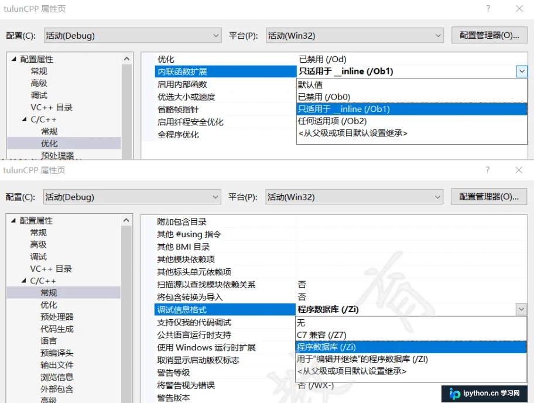534x403 pixels.
Task: Click the 将包含转换为导入 property row
Action: [341, 297]
